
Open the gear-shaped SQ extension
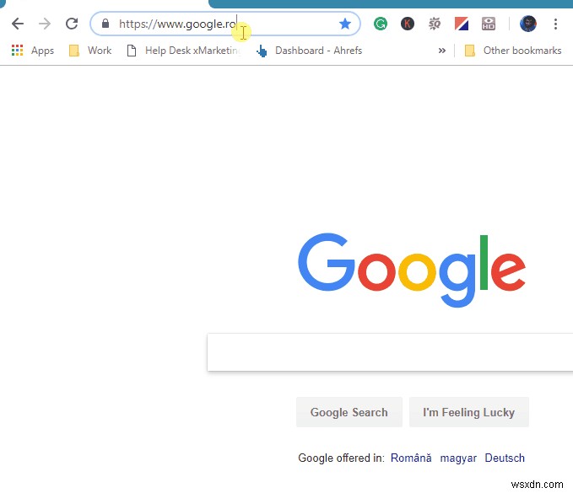[x=434, y=24]
